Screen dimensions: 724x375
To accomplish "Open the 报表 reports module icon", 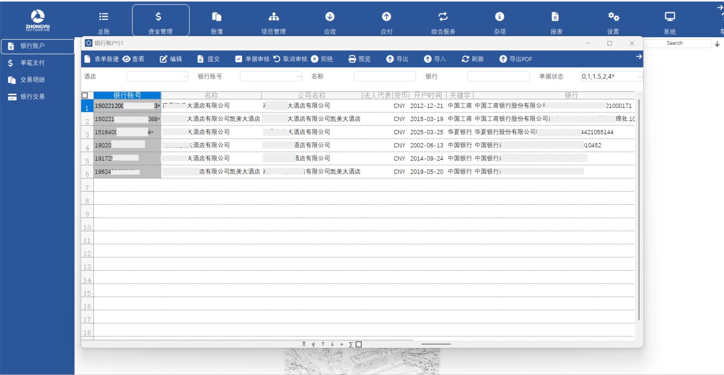I will pos(555,17).
